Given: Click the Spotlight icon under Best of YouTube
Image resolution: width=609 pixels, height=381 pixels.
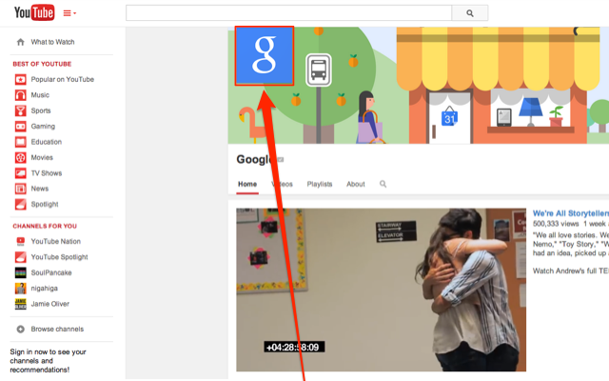Looking at the screenshot, I should click(21, 204).
